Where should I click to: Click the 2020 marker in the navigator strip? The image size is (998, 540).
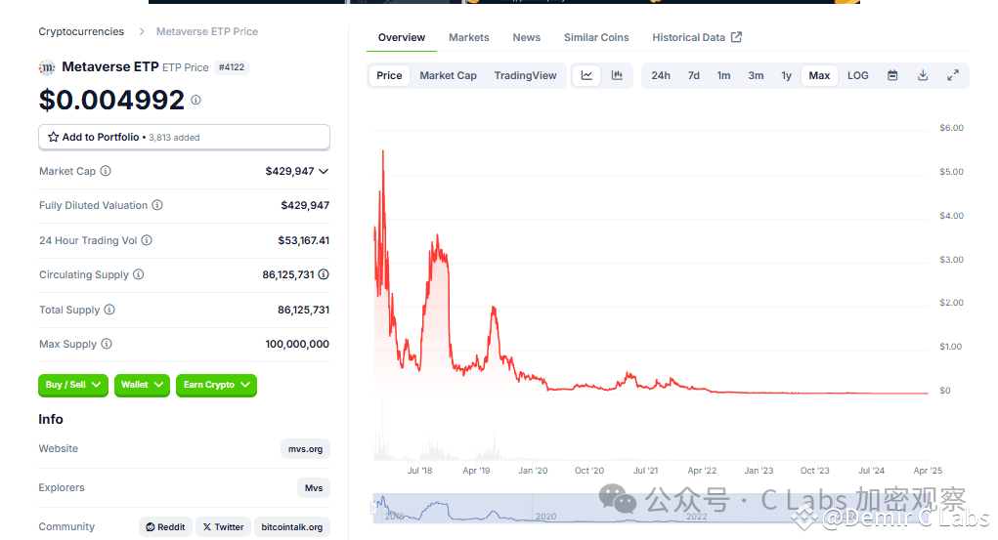tap(545, 516)
